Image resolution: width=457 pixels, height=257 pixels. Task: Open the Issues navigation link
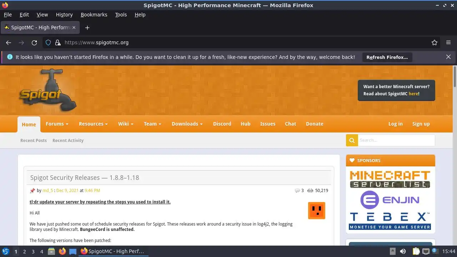[x=268, y=124]
